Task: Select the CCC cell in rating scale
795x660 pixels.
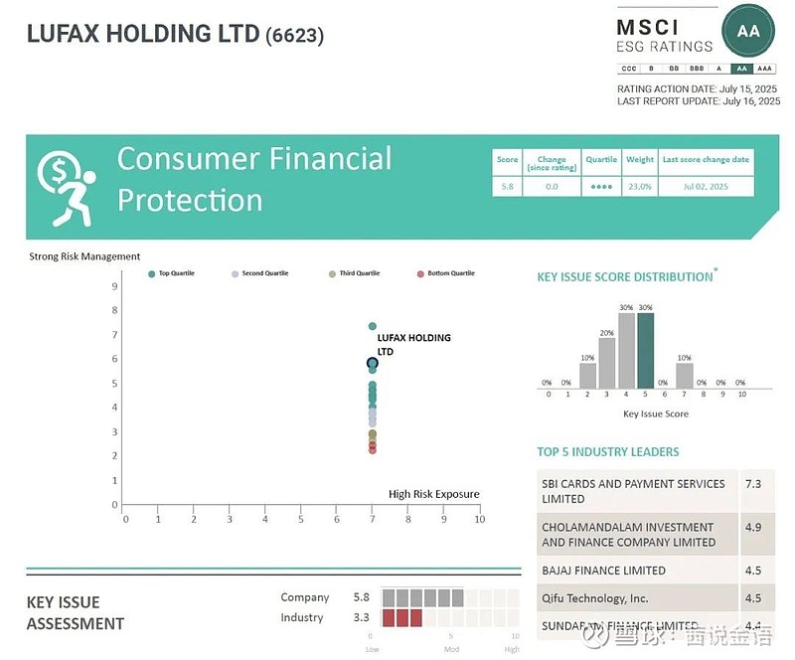Action: (x=628, y=69)
